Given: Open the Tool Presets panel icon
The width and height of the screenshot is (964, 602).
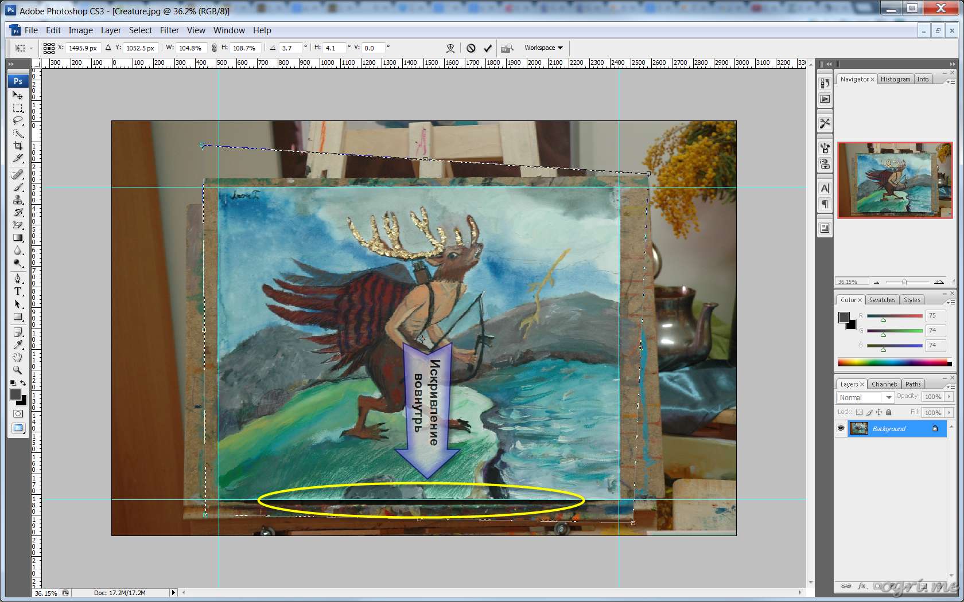Looking at the screenshot, I should (825, 123).
